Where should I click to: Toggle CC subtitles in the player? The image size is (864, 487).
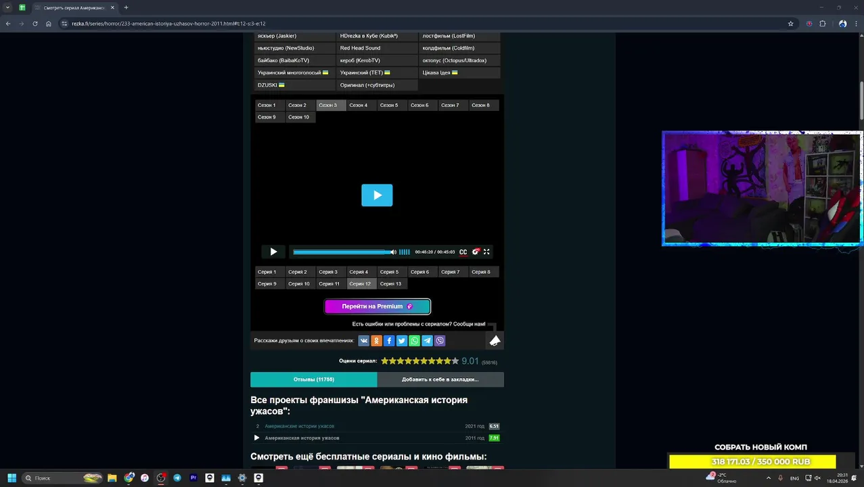tap(463, 252)
